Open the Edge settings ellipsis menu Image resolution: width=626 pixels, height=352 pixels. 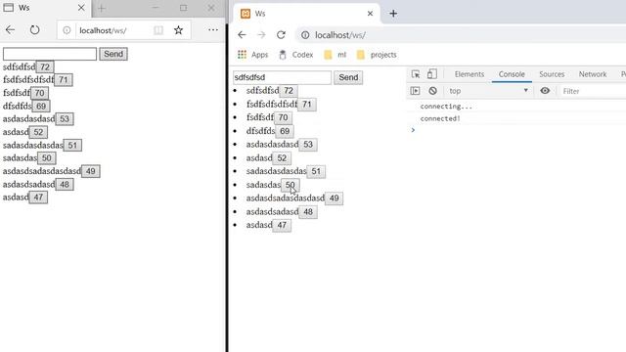point(213,30)
